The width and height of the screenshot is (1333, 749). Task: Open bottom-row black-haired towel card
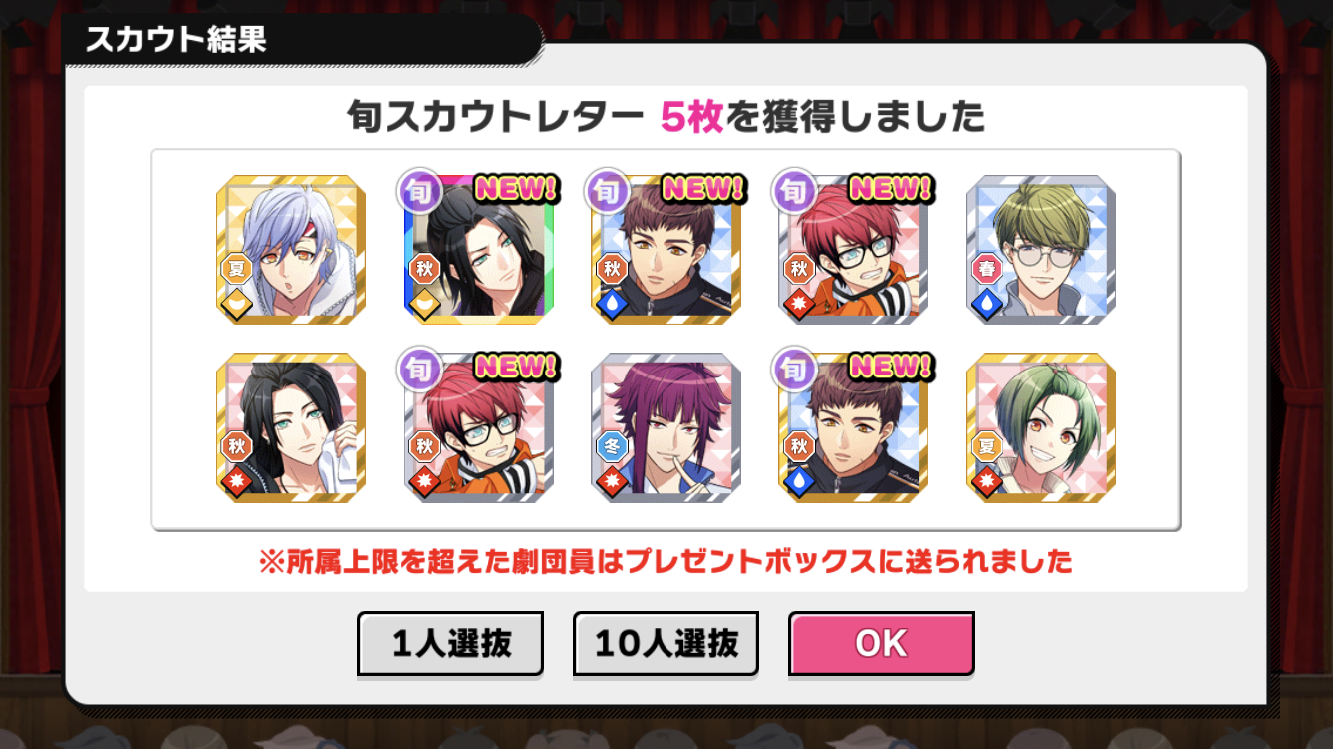(x=291, y=427)
